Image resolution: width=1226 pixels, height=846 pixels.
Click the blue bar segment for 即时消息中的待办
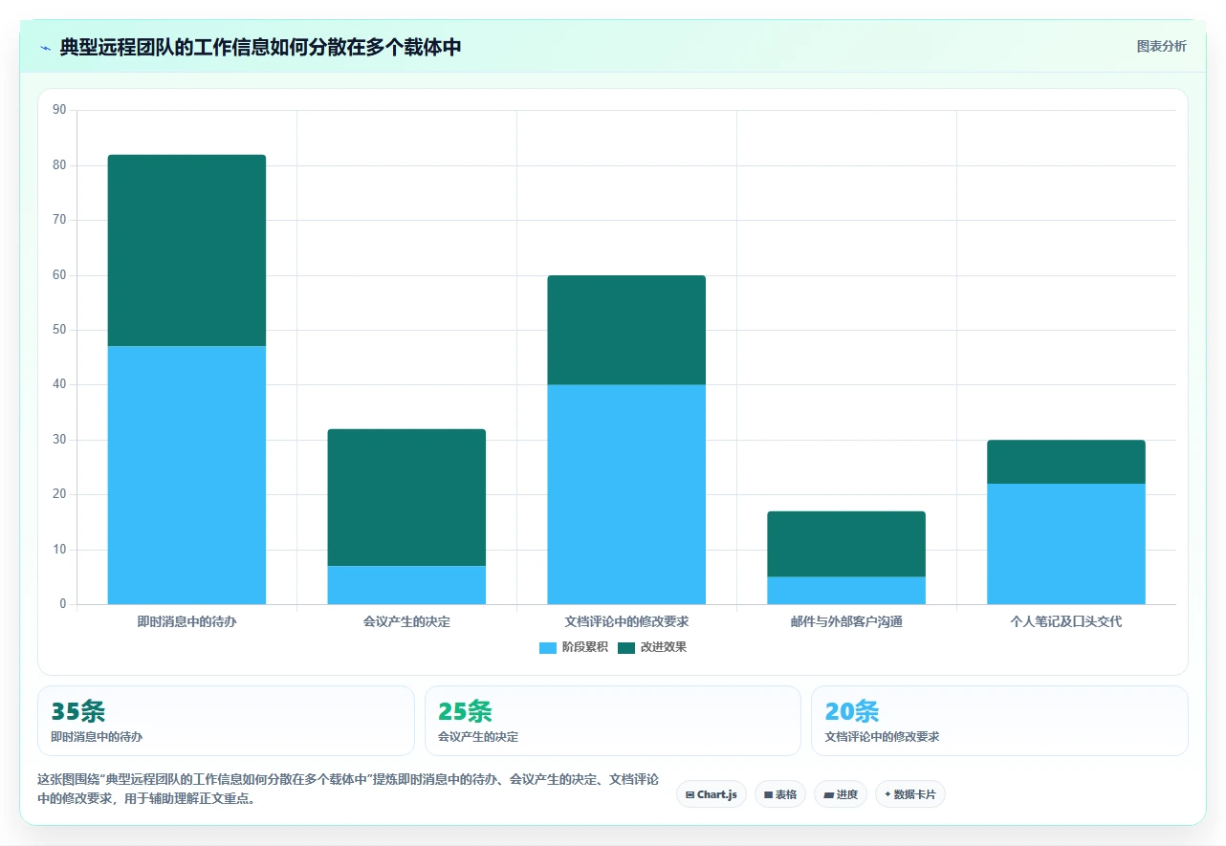tap(186, 475)
